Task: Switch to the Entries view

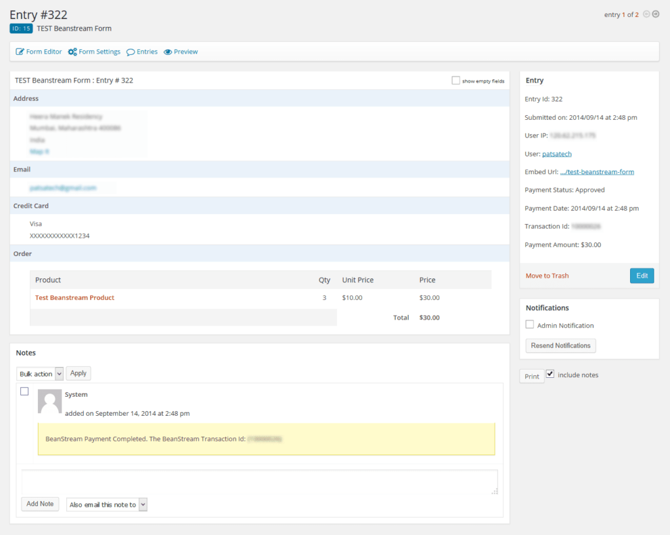Action: pos(147,51)
